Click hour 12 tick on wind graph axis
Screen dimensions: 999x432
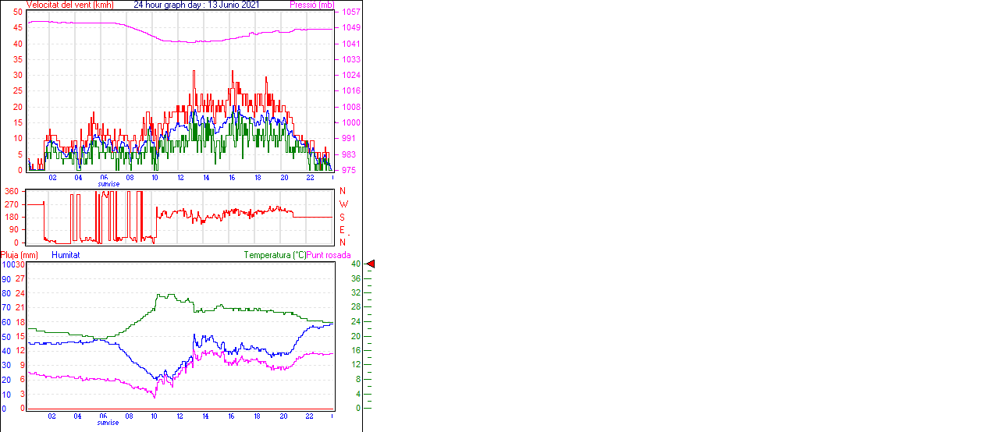click(x=180, y=177)
